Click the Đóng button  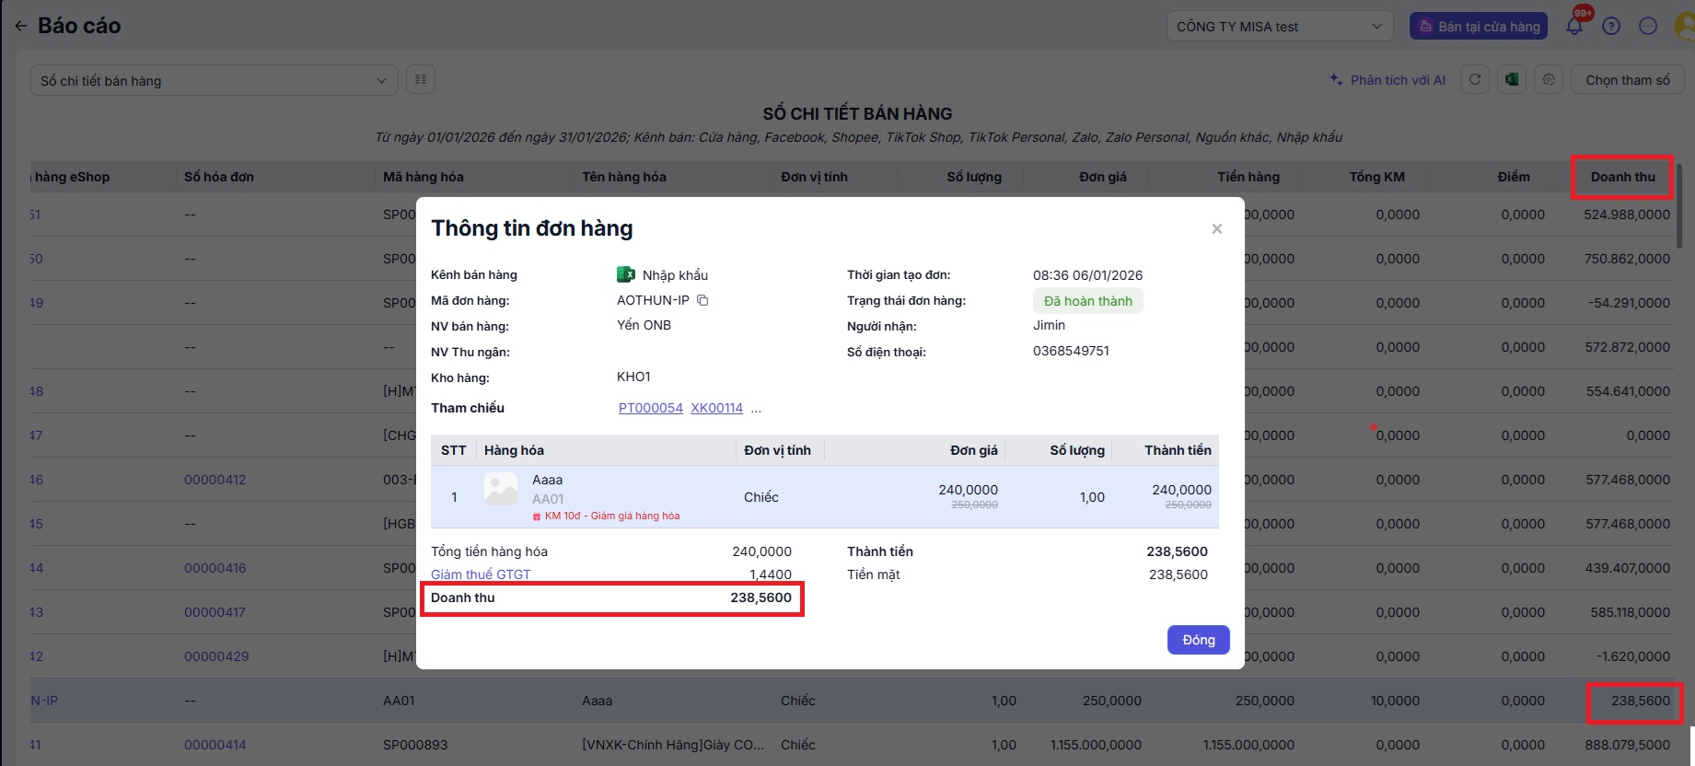[1198, 640]
